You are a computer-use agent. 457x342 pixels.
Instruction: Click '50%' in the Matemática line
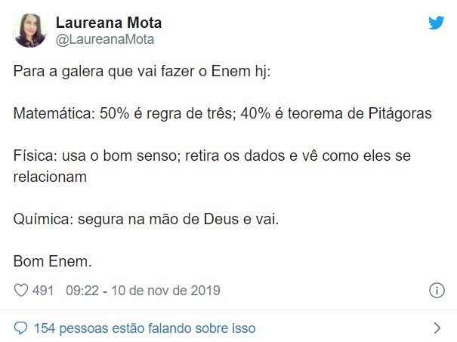114,113
